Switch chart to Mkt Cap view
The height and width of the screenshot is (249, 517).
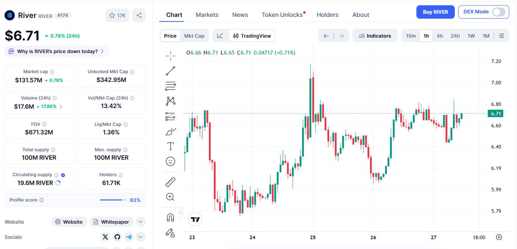(x=194, y=36)
